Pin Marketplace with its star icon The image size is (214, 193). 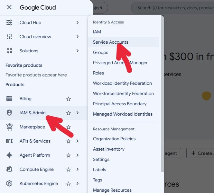click(69, 127)
